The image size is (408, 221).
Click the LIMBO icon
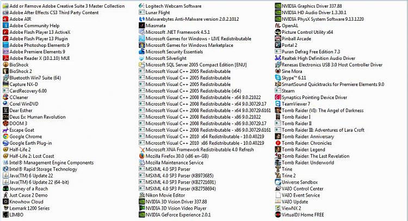5,215
